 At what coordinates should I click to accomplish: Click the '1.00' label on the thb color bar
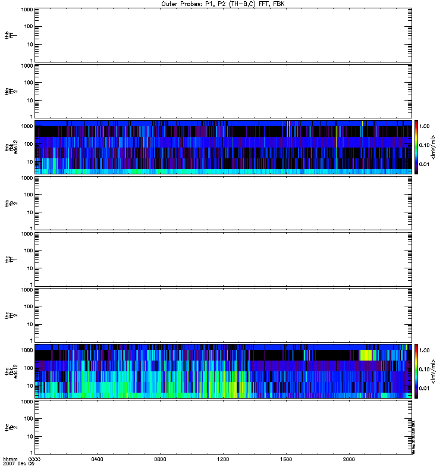(x=424, y=126)
